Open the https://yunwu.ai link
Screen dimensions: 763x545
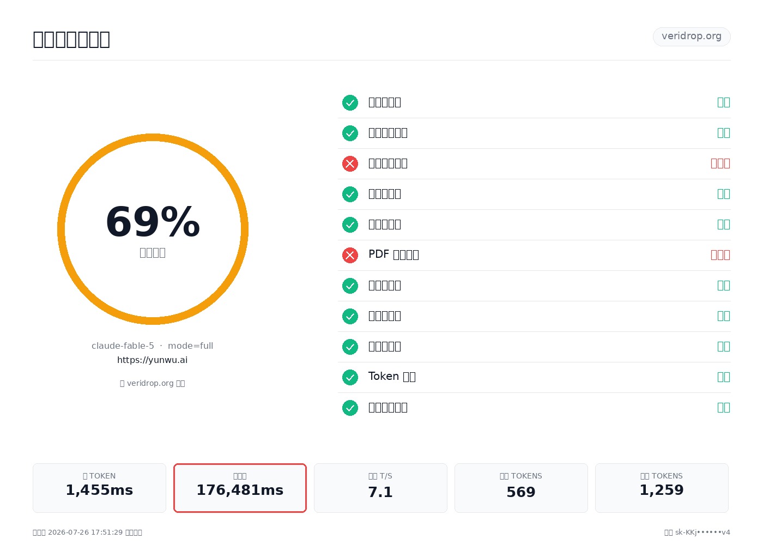tap(153, 360)
